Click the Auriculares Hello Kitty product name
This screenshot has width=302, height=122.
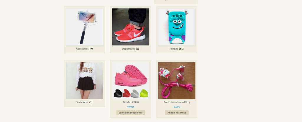(x=177, y=102)
